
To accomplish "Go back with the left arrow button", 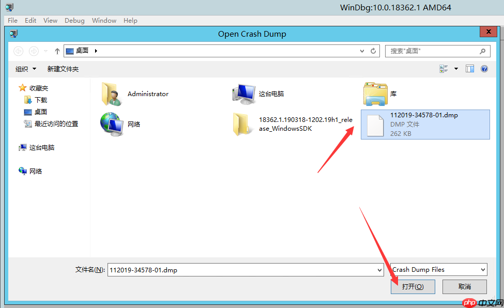I will tap(18, 51).
